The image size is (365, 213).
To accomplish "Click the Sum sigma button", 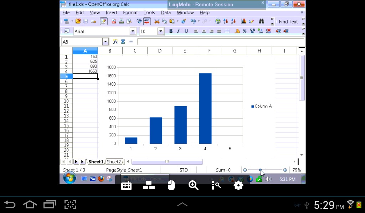I will pyautogui.click(x=123, y=42).
